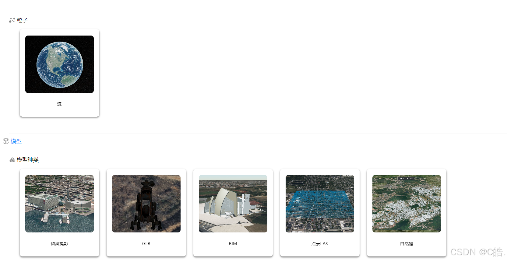
Task: Open the 倾斜摄影 harbor city thumbnail
Action: 59,204
